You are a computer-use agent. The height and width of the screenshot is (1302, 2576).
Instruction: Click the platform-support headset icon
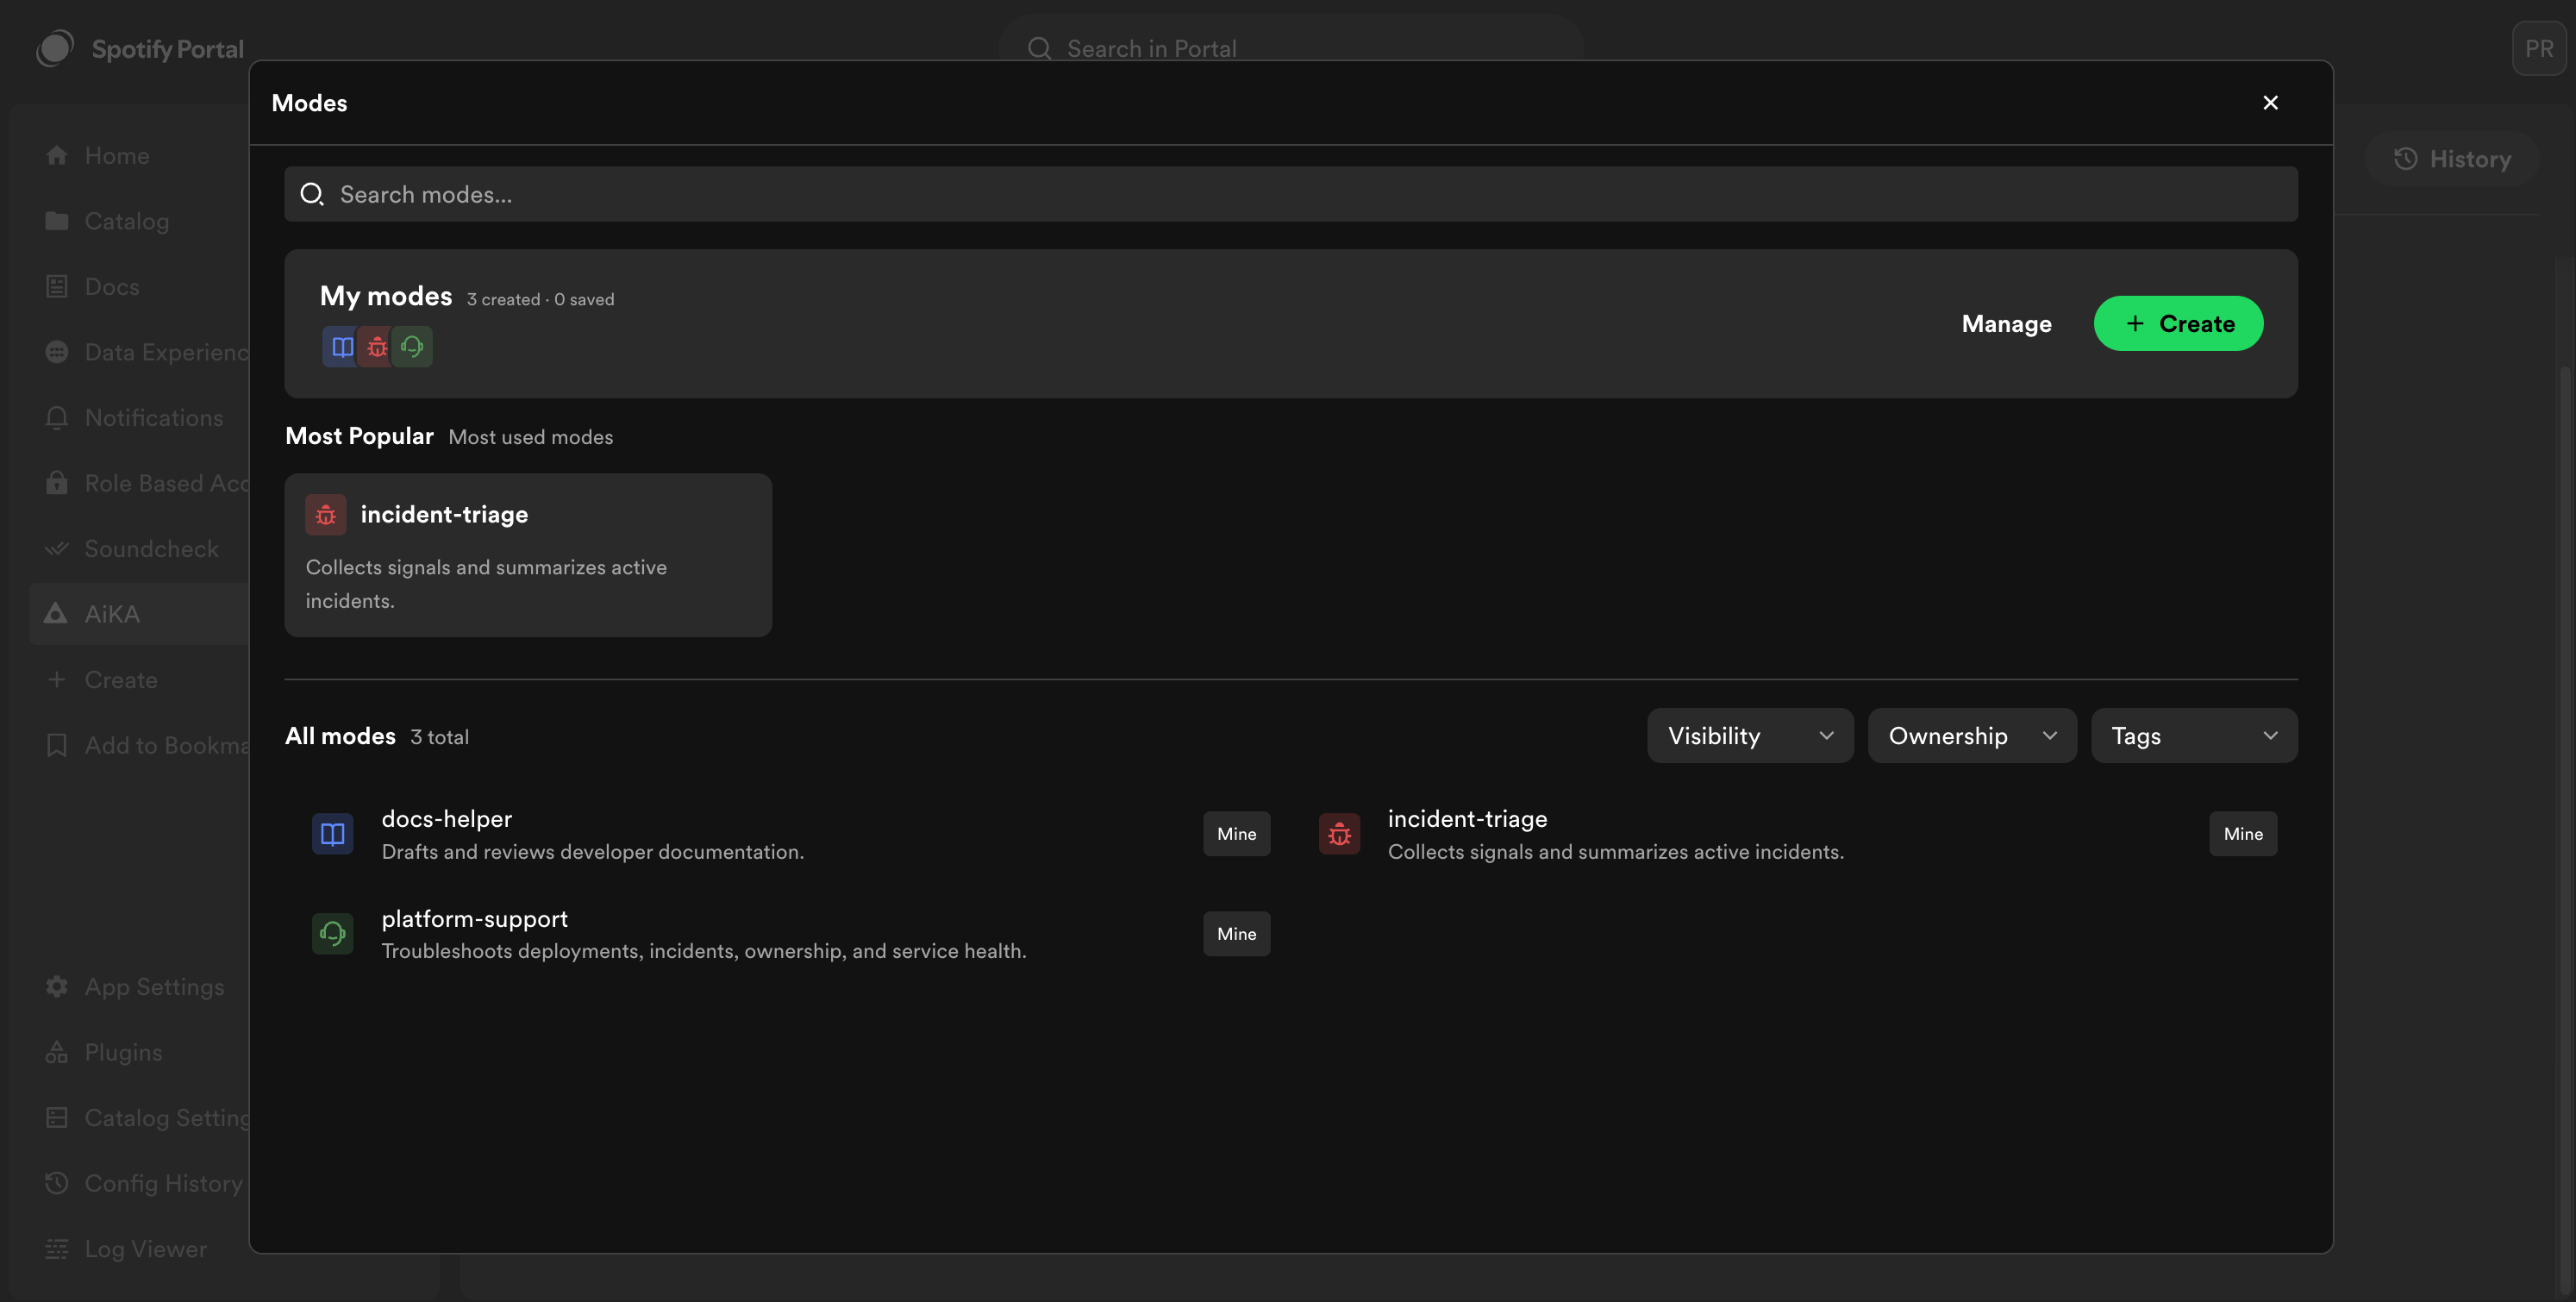(333, 934)
